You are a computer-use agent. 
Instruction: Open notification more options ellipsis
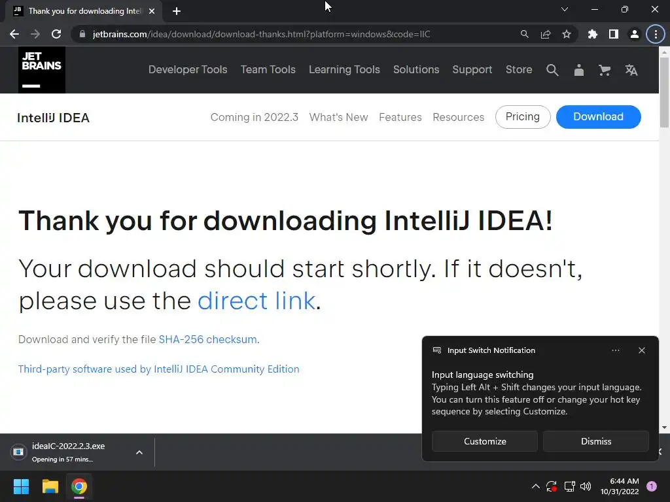tap(615, 350)
